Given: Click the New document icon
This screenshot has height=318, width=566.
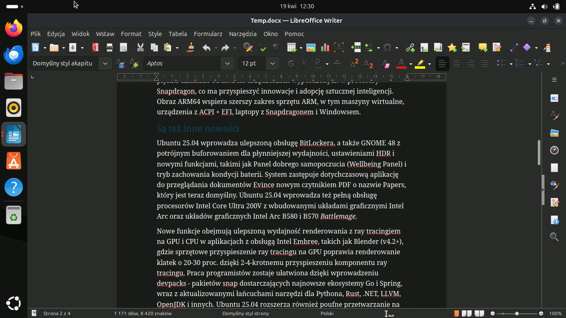Looking at the screenshot, I should pos(36,48).
